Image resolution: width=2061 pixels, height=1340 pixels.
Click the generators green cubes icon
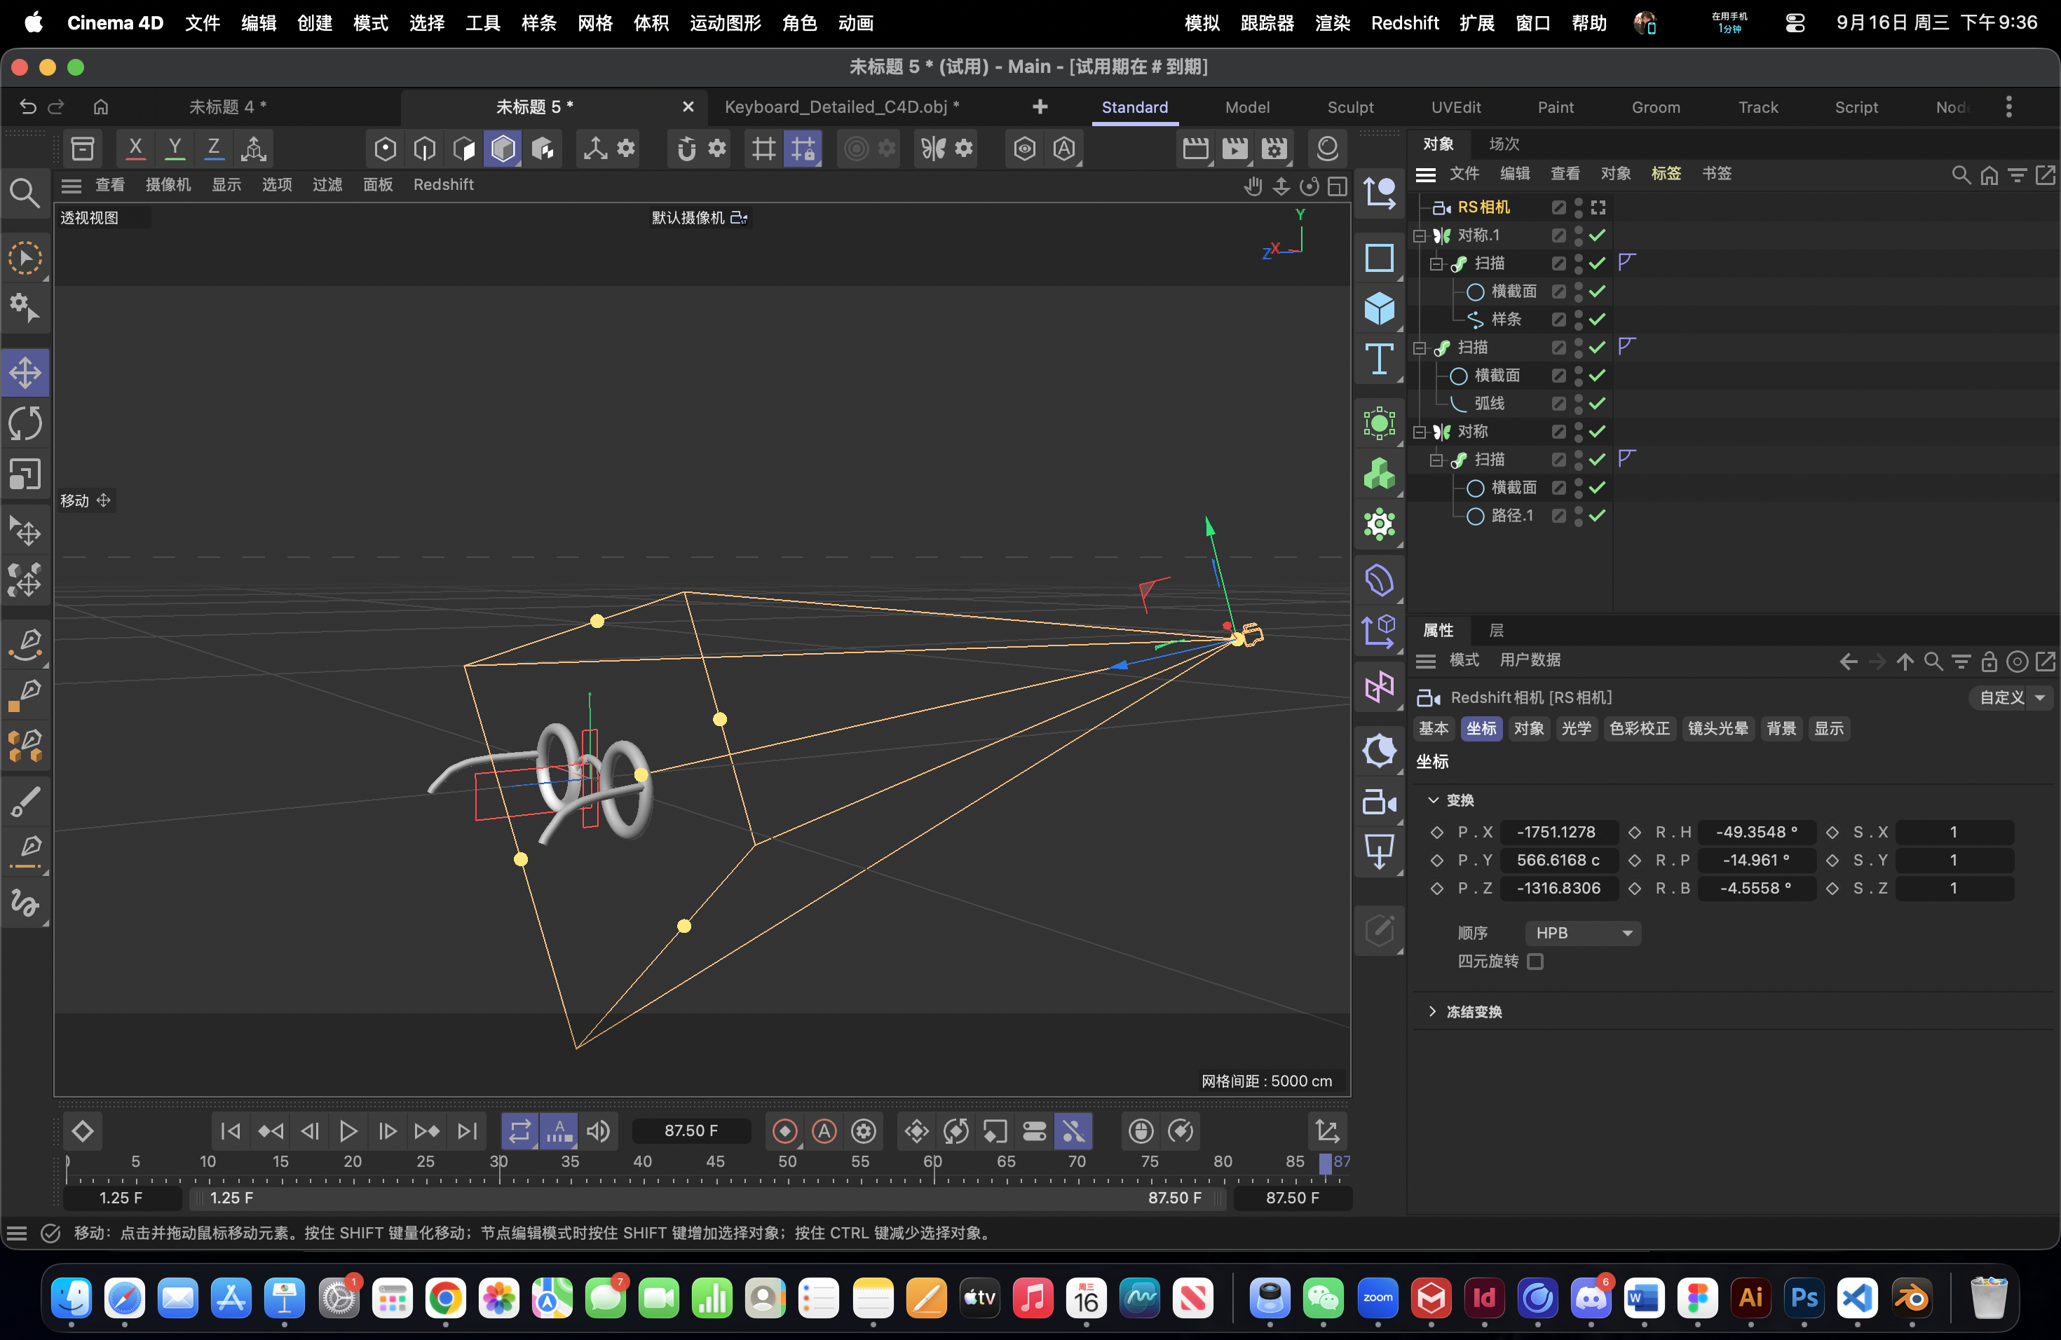point(1379,474)
